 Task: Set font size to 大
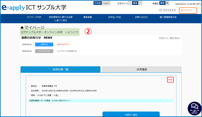(x=140, y=3)
